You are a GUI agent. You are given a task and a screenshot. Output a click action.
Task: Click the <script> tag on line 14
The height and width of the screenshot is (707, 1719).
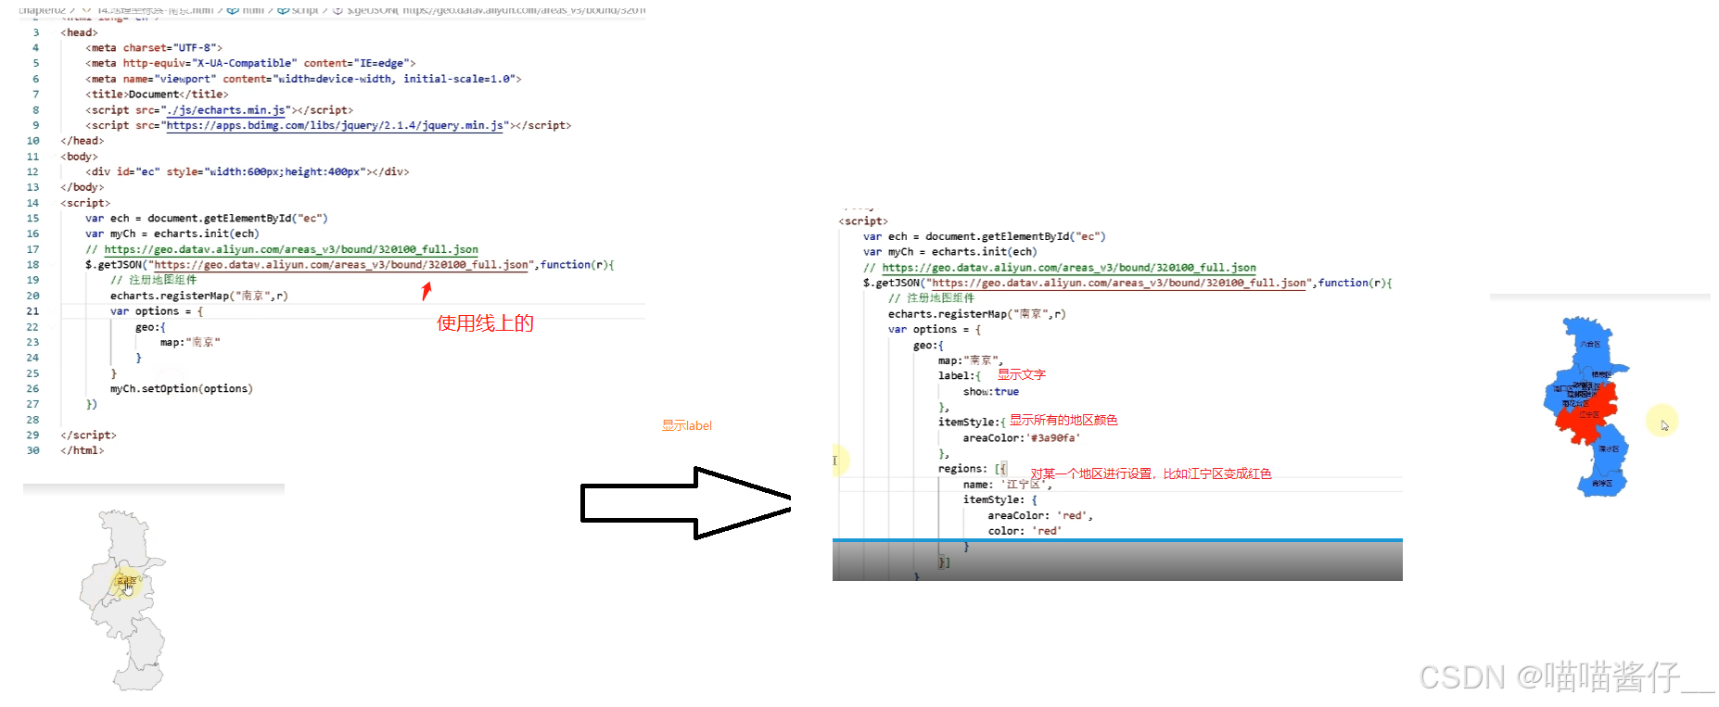pyautogui.click(x=85, y=204)
